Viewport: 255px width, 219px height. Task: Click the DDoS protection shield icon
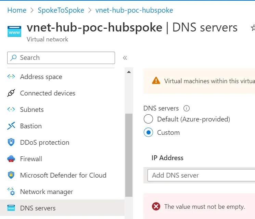(11, 142)
